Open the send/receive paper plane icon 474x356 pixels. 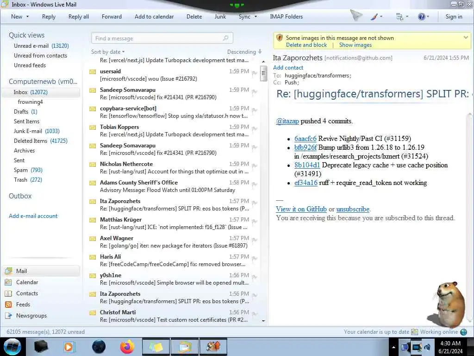point(356,15)
